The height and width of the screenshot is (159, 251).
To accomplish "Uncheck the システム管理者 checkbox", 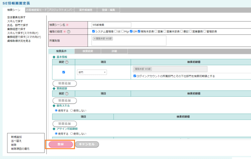I will (x=94, y=31).
